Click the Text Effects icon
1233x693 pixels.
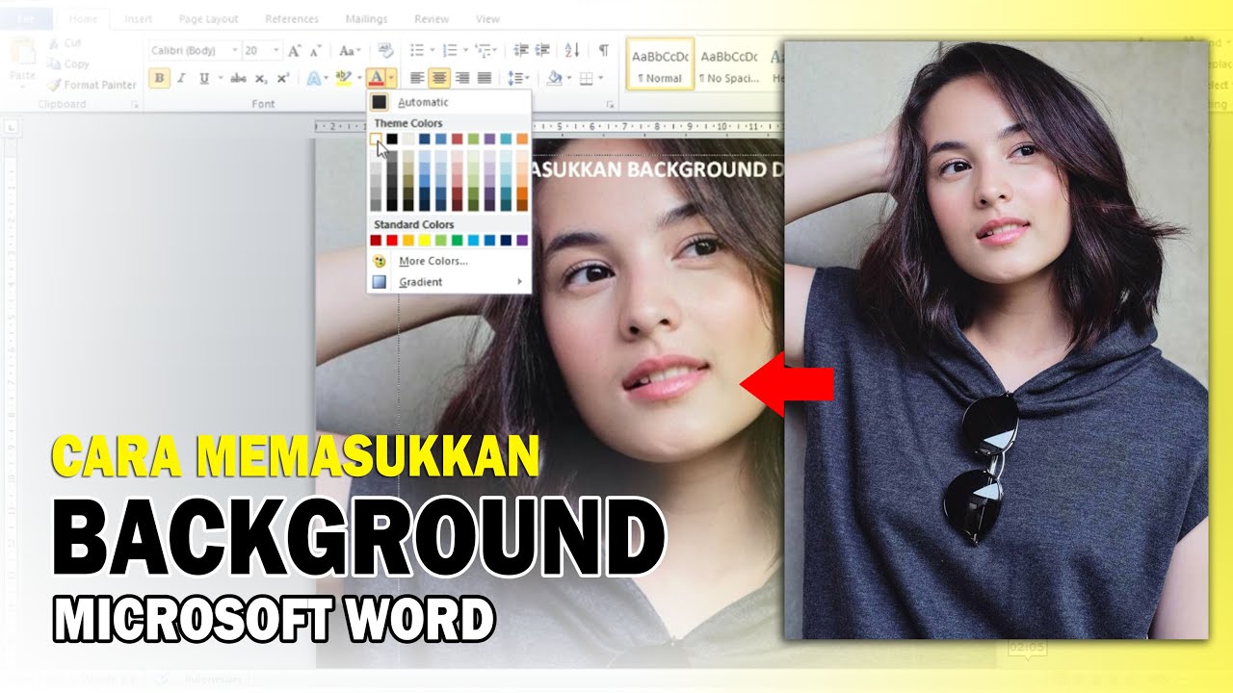[x=314, y=78]
